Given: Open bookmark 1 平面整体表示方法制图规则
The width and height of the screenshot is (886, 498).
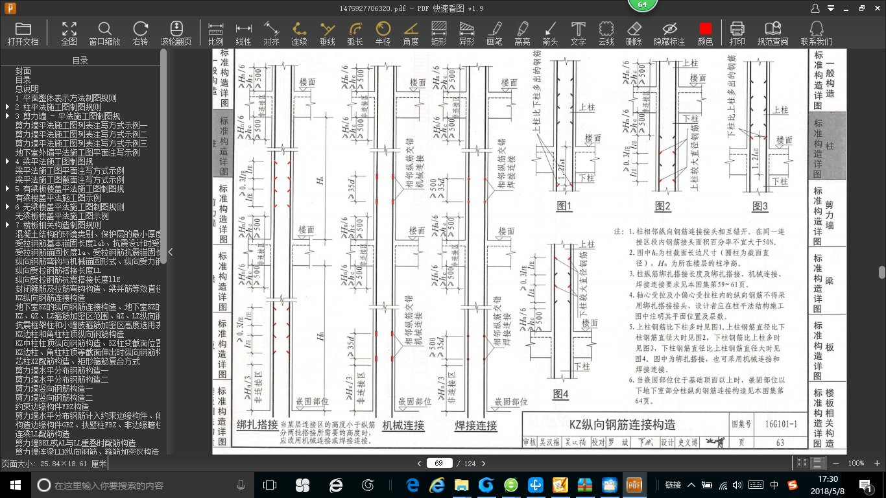Looking at the screenshot, I should tap(66, 98).
